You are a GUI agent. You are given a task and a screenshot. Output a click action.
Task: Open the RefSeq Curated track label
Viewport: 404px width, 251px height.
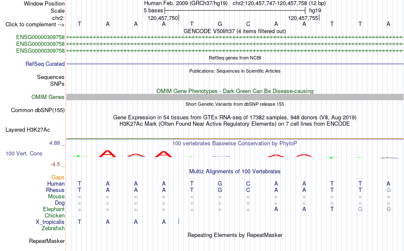click(45, 64)
